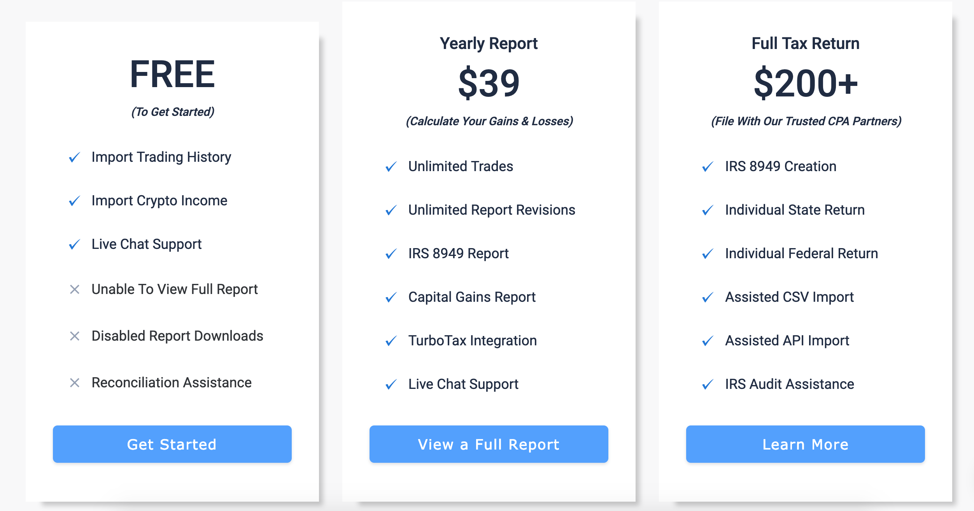This screenshot has width=974, height=511.
Task: Click the Learn More button
Action: pyautogui.click(x=805, y=444)
